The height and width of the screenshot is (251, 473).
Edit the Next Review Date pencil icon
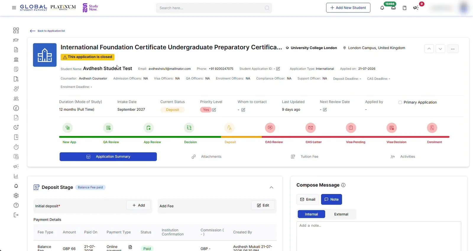(x=325, y=110)
